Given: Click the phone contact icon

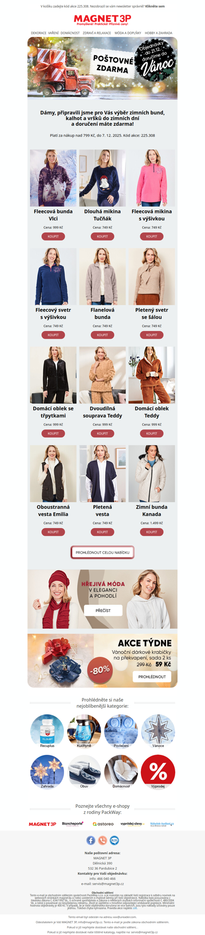Looking at the screenshot, I should click(x=102, y=840).
